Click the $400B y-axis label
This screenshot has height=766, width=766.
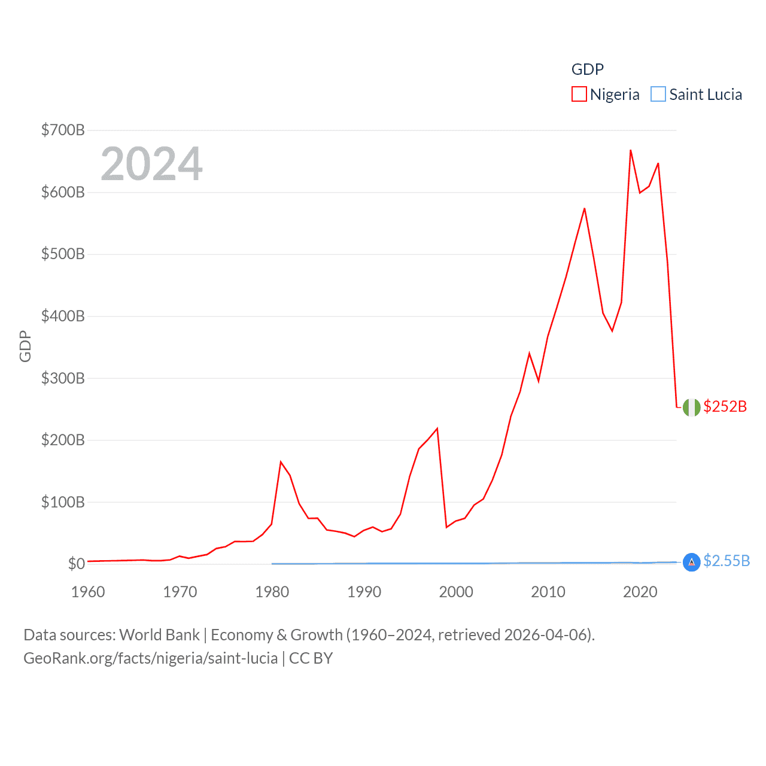[x=63, y=316]
